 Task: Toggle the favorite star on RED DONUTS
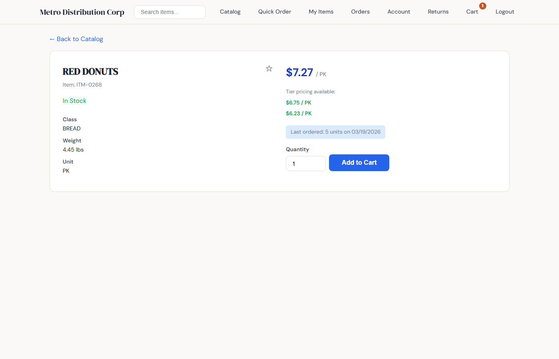coord(269,68)
